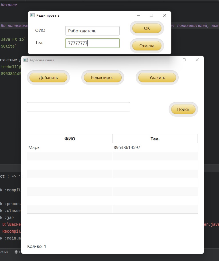Close the Адресная книга window
Image resolution: width=219 pixels, height=261 pixels.
pos(197,60)
